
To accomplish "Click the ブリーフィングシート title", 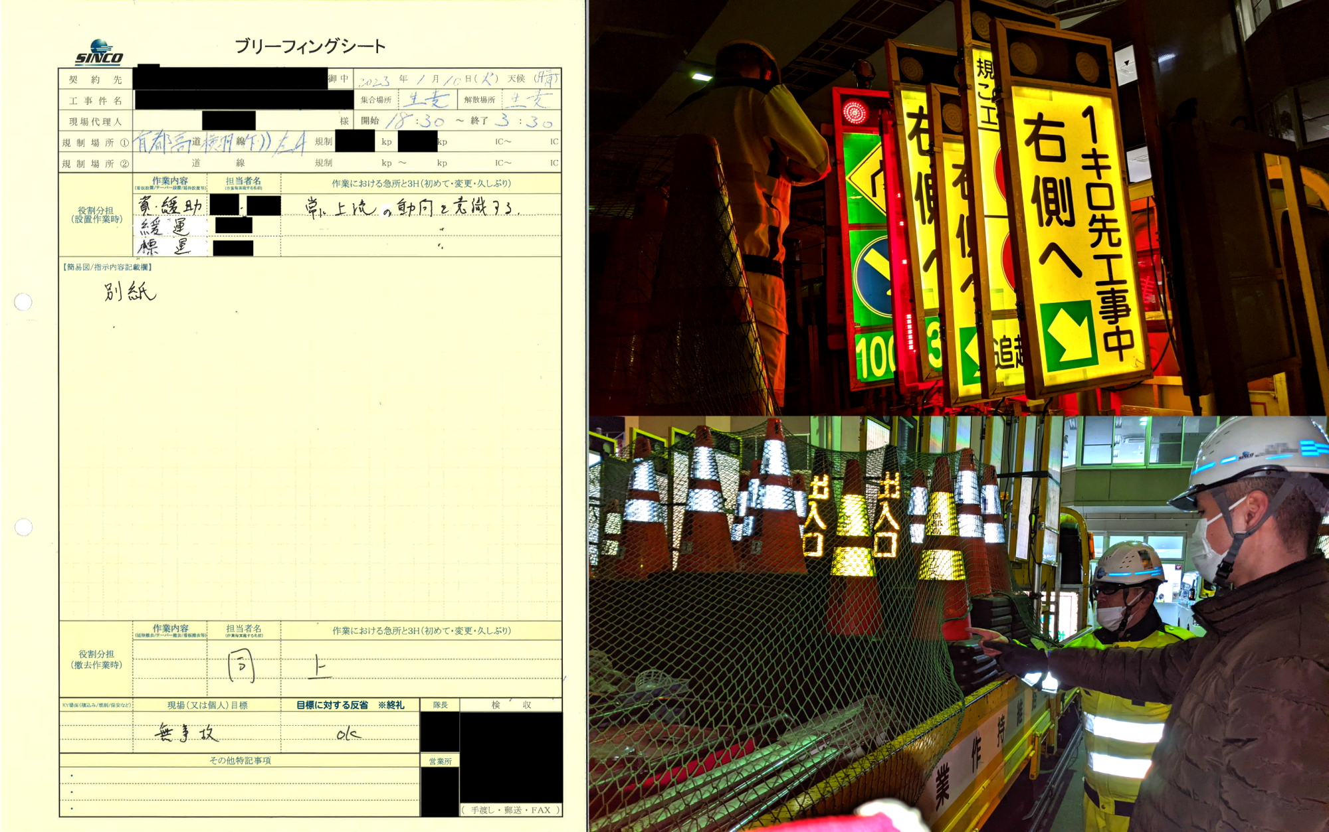I will [x=310, y=46].
